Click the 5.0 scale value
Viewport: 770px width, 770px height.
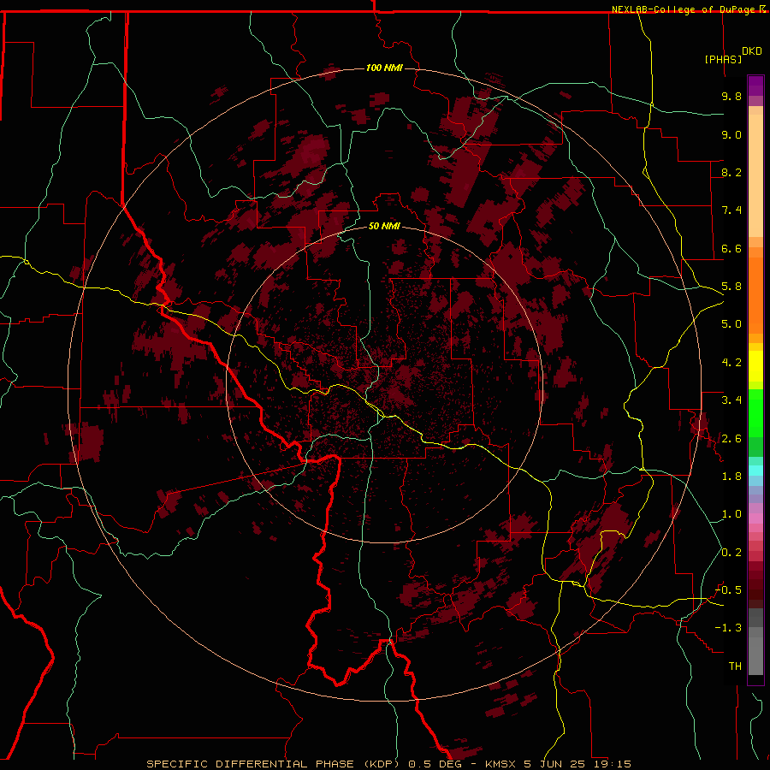tap(731, 324)
